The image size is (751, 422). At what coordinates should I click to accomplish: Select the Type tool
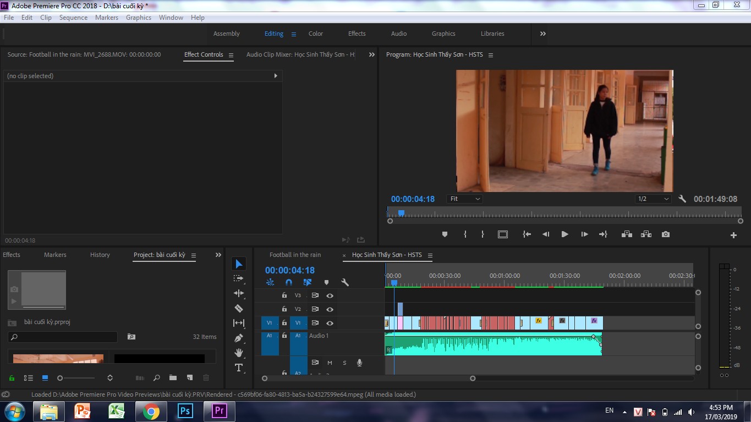point(239,368)
